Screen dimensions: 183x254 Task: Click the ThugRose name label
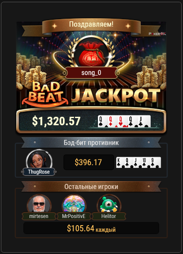pos(39,172)
